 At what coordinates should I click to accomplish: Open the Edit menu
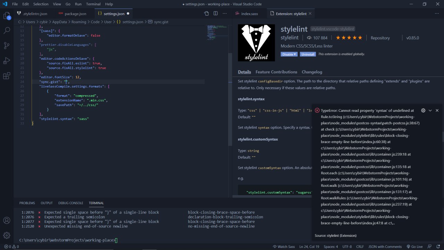26,4
